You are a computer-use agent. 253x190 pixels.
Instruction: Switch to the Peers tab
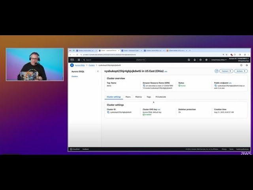[x=128, y=97]
